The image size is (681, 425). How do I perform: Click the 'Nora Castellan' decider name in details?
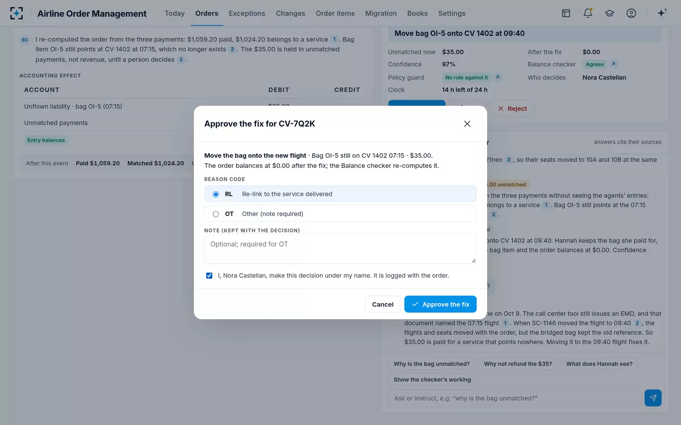604,77
